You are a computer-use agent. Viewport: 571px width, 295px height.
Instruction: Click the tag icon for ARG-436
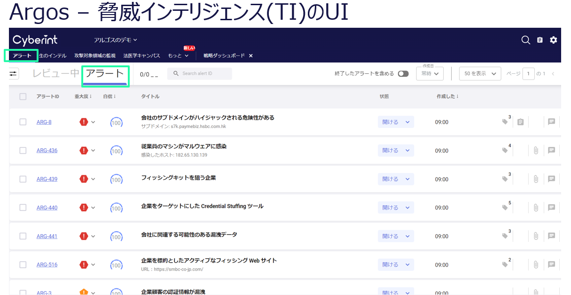point(505,151)
